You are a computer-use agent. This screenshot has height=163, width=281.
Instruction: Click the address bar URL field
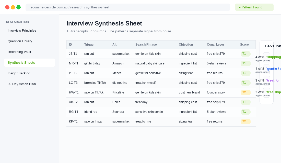tap(128, 7)
